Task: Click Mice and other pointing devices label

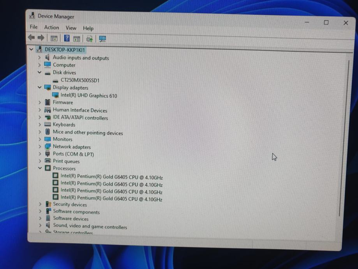Action: [88, 133]
